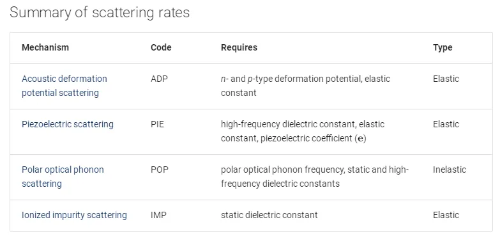
Task: Follow the Polar optical phonon scattering link
Action: pos(63,177)
